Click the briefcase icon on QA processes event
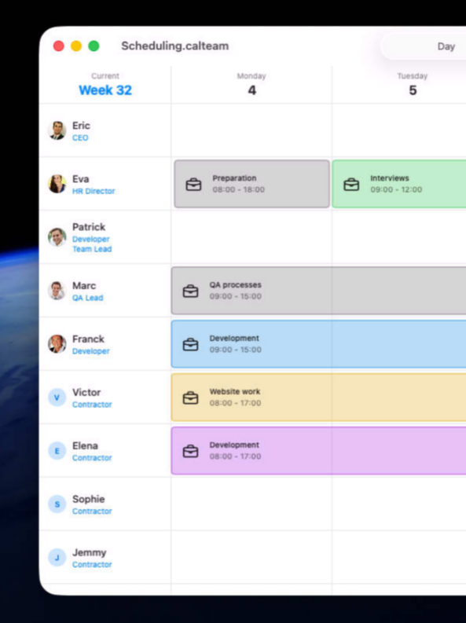 (x=190, y=291)
